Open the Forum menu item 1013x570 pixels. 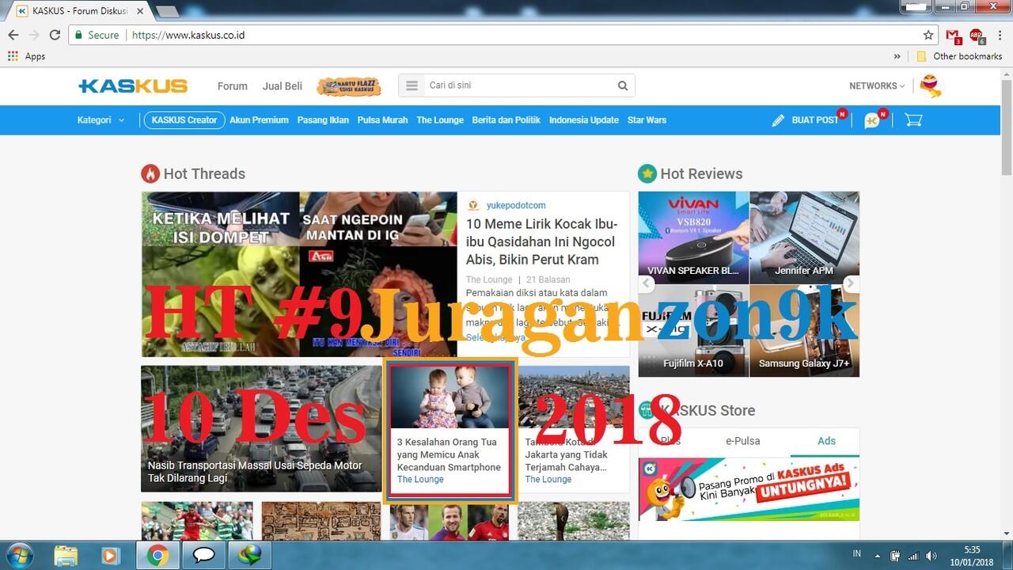pyautogui.click(x=233, y=86)
